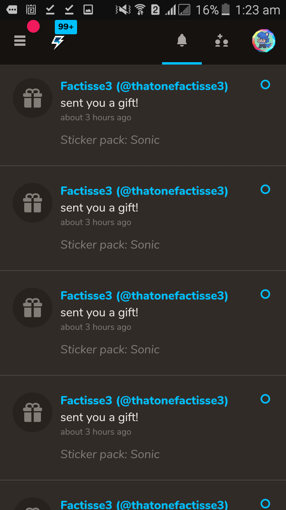The width and height of the screenshot is (286, 510).
Task: Select second notification's Sticker pack: Sonic text
Action: [x=110, y=245]
